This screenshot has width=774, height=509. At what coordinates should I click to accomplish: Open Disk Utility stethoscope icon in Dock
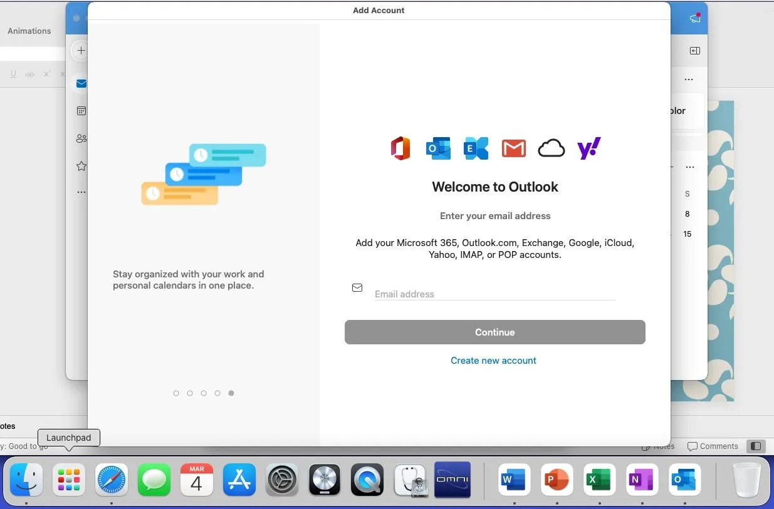(x=411, y=480)
